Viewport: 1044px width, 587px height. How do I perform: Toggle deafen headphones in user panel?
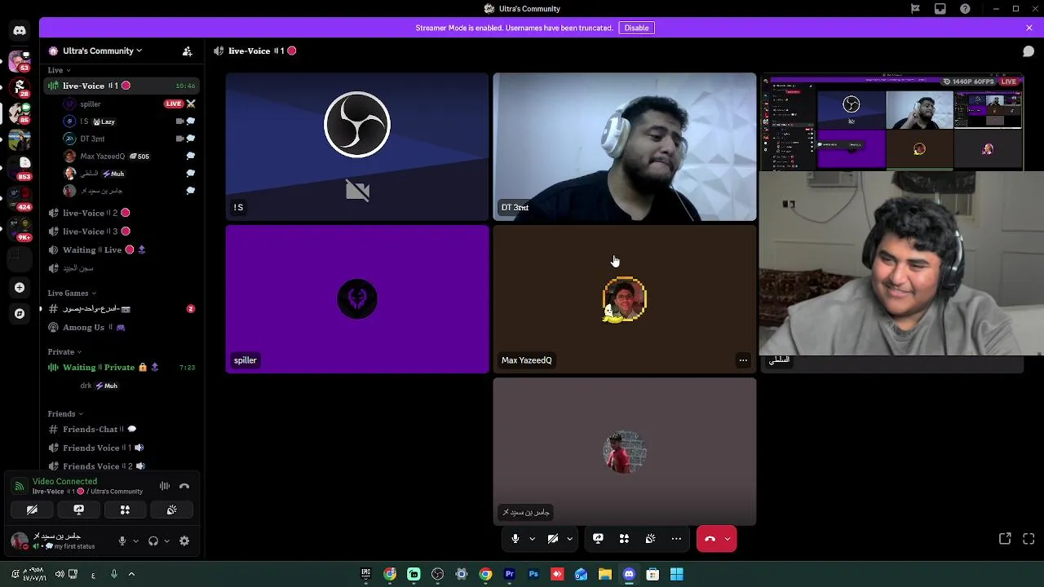(x=153, y=541)
